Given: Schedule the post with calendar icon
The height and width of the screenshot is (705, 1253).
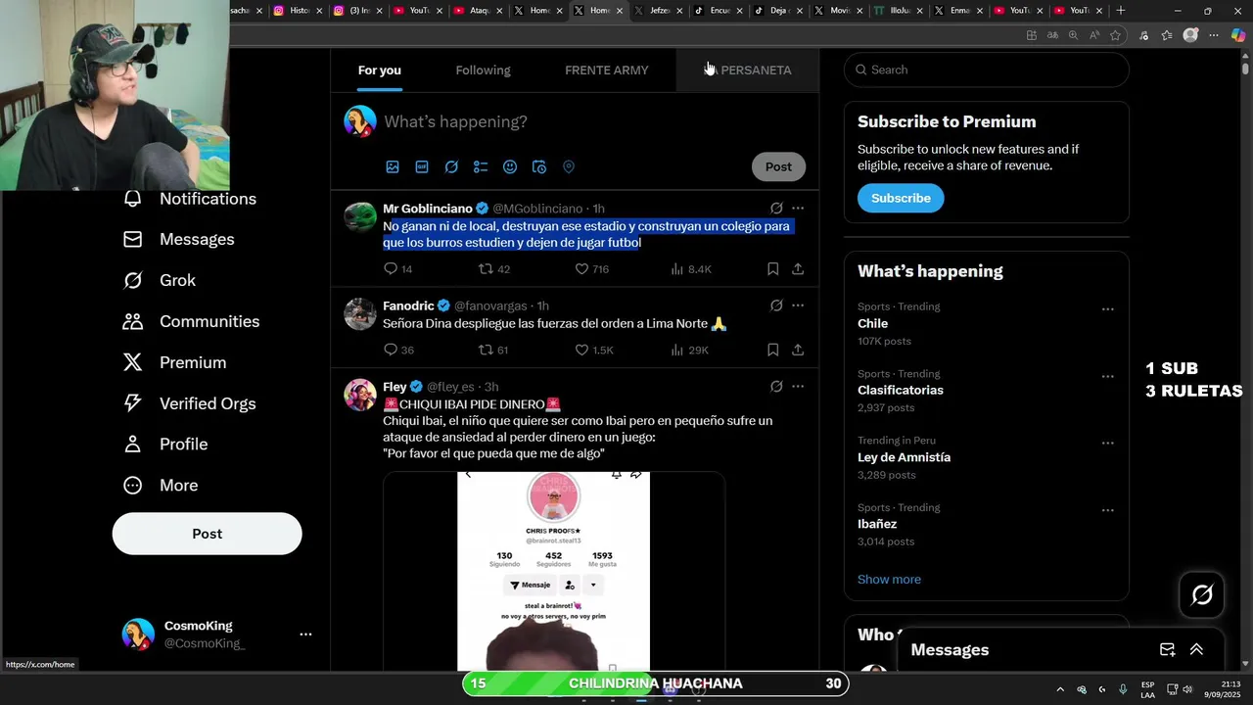Looking at the screenshot, I should [539, 167].
